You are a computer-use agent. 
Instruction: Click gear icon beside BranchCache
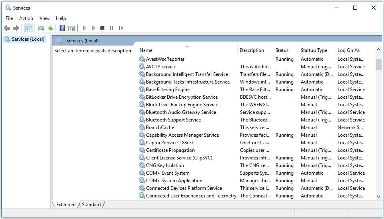point(142,127)
